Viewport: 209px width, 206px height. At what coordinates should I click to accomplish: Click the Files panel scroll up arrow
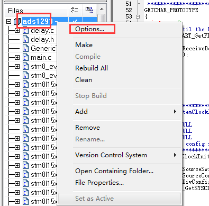[102, 9]
